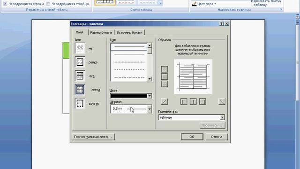Select the dash-dot line style

[x=129, y=77]
